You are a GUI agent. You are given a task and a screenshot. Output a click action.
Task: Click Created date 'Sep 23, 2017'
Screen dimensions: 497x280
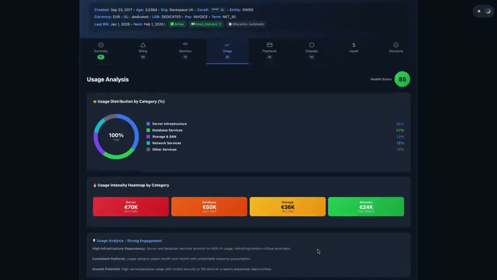coord(122,10)
